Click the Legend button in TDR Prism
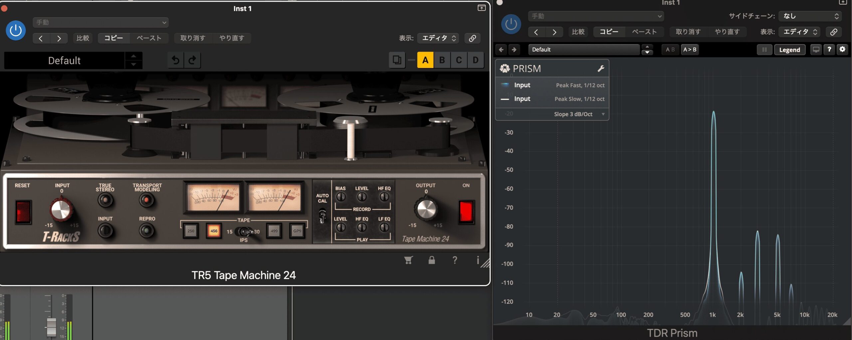 click(789, 50)
